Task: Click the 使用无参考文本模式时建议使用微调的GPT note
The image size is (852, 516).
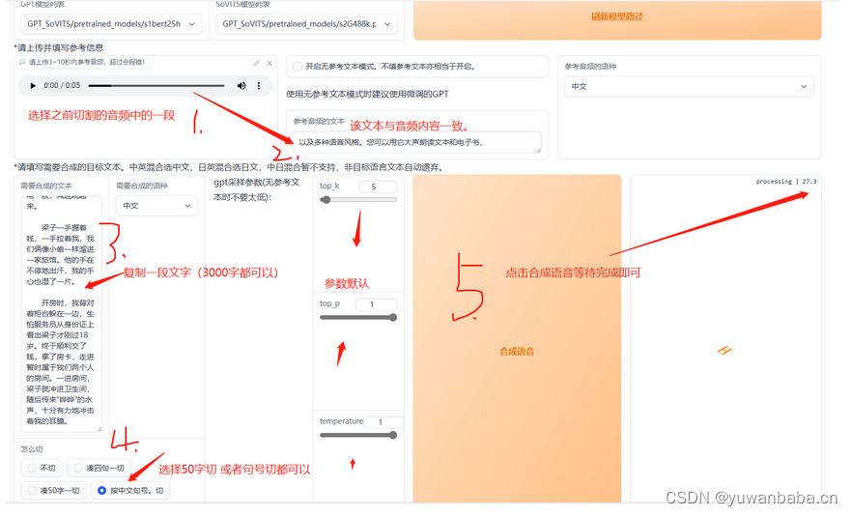Action: (x=367, y=94)
